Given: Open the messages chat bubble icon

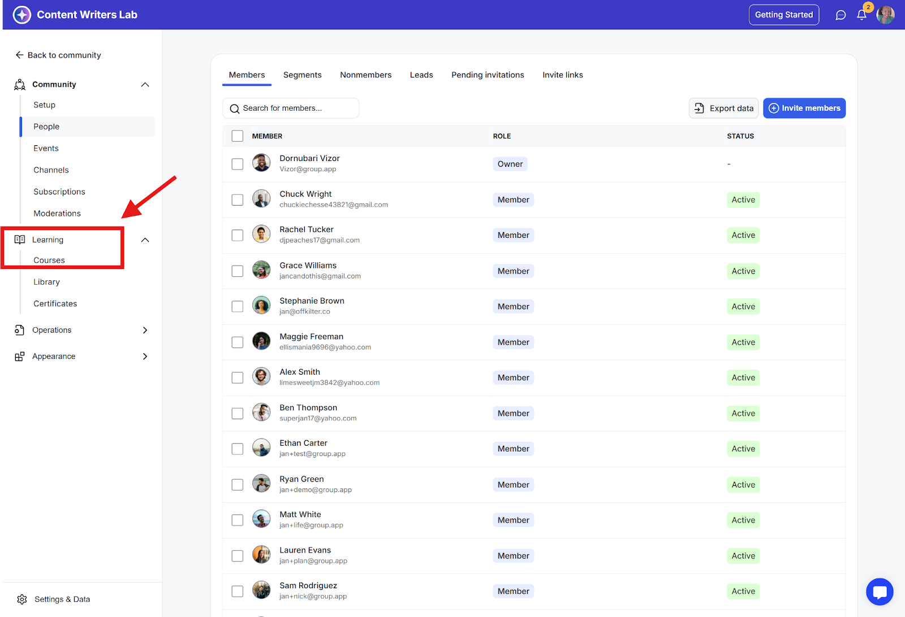Looking at the screenshot, I should [841, 15].
